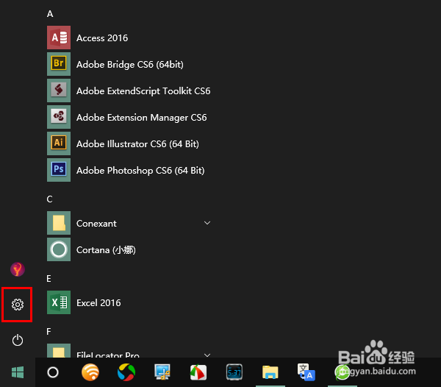
Task: Select the Adobe ExtendScript Toolkit CS6 label
Action: coord(143,91)
